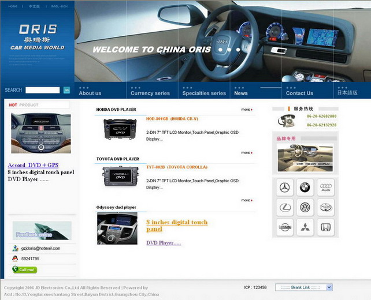Open the About us menu
Image resolution: width=371 pixels, height=300 pixels.
(x=90, y=93)
